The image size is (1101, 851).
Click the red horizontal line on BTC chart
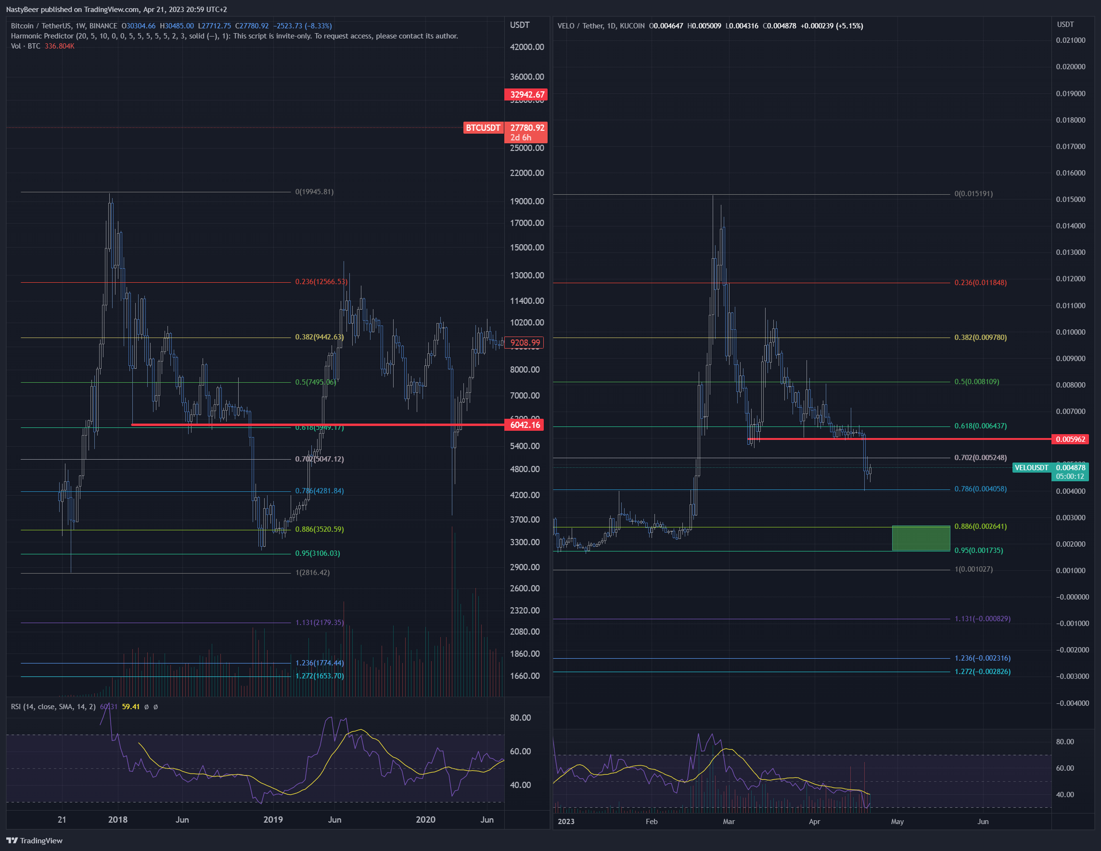click(318, 425)
